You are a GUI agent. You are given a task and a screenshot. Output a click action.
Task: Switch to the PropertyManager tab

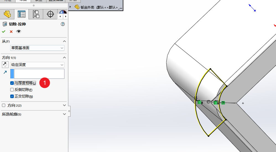tap(22, 14)
